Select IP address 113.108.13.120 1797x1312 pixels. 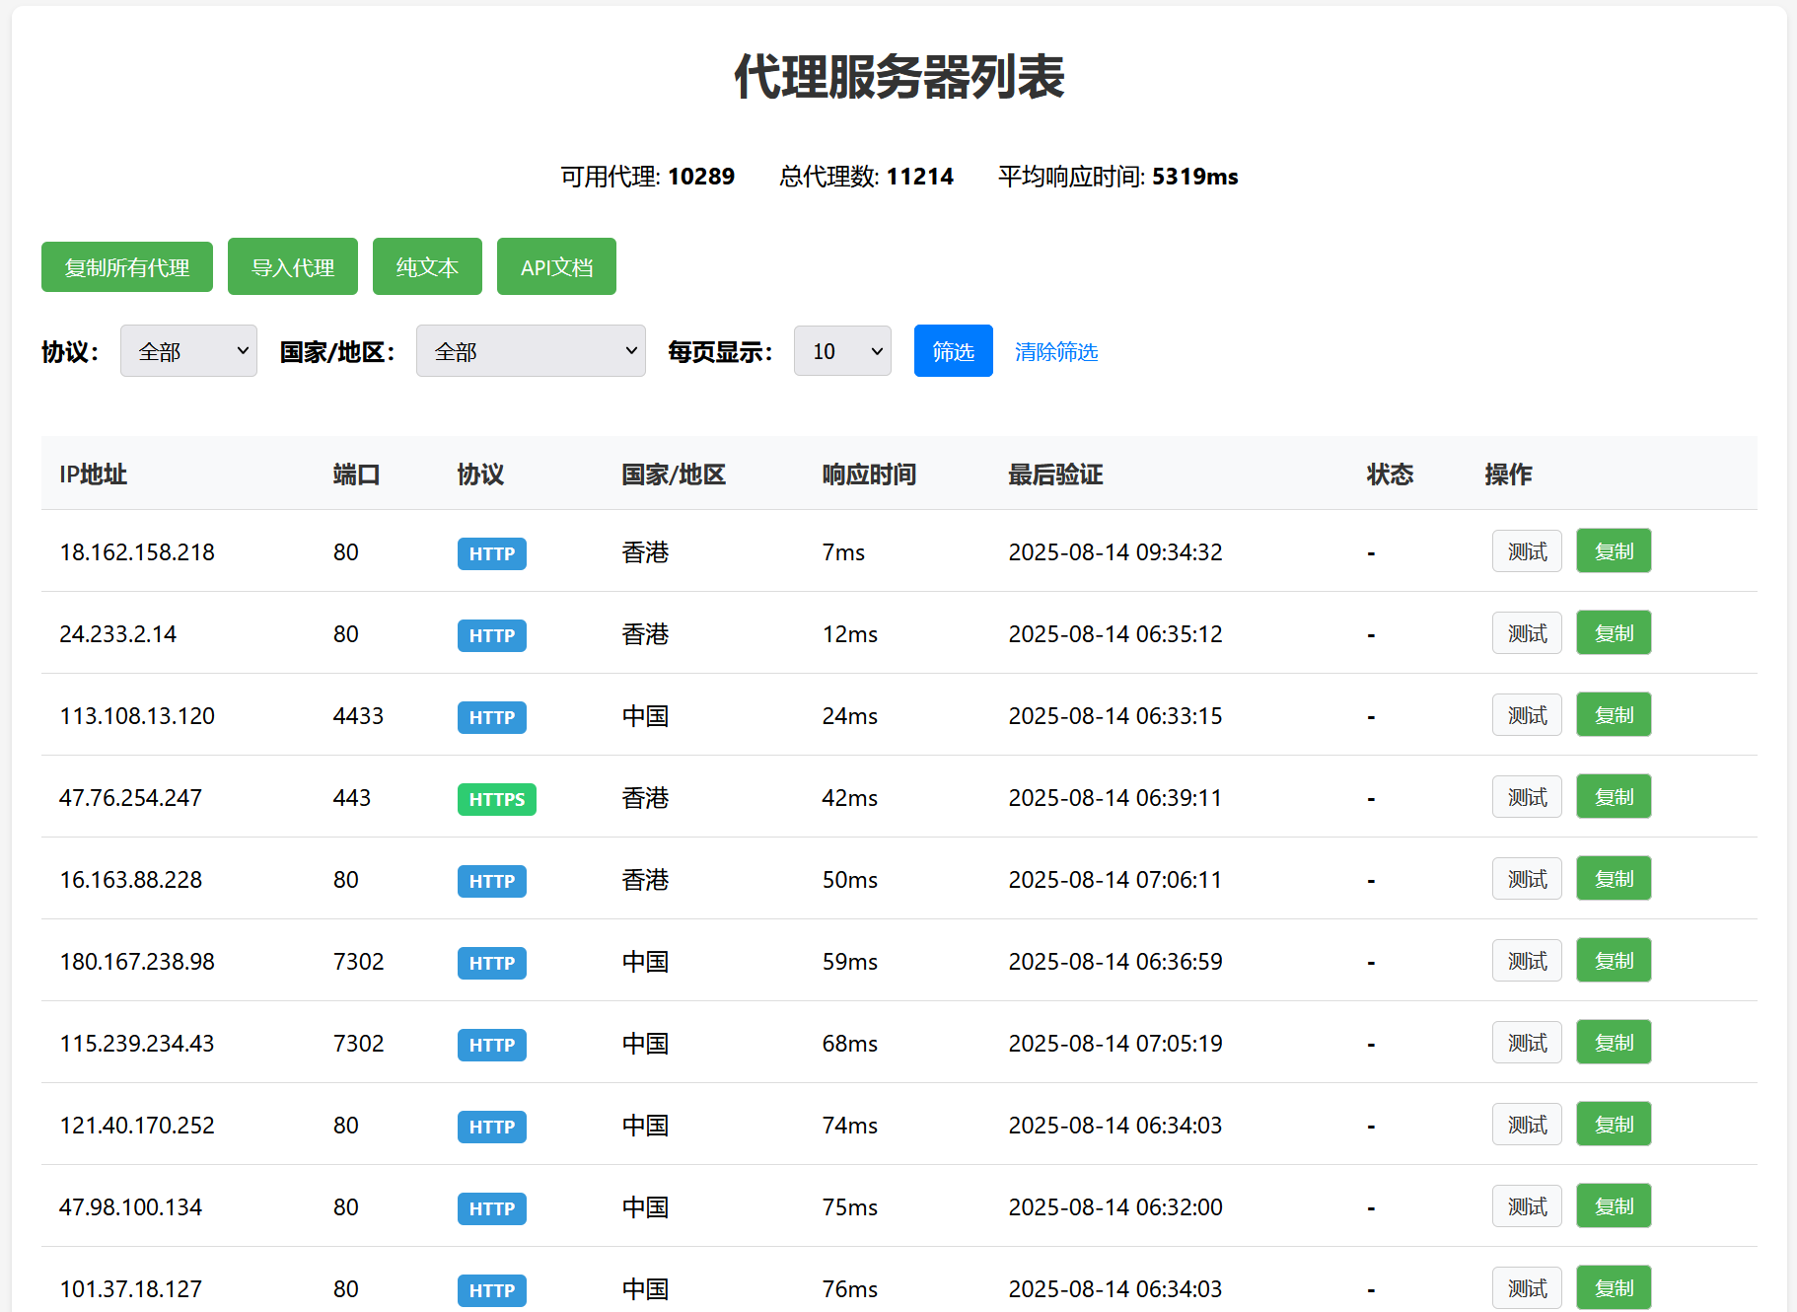click(x=137, y=716)
